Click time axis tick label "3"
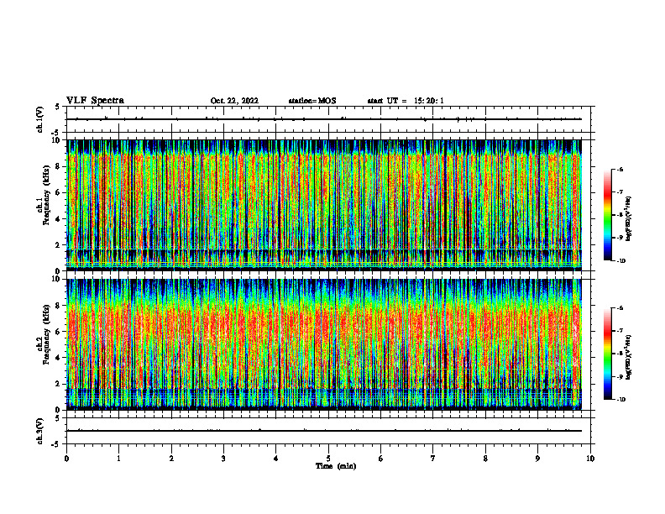The image size is (665, 514). click(x=223, y=459)
